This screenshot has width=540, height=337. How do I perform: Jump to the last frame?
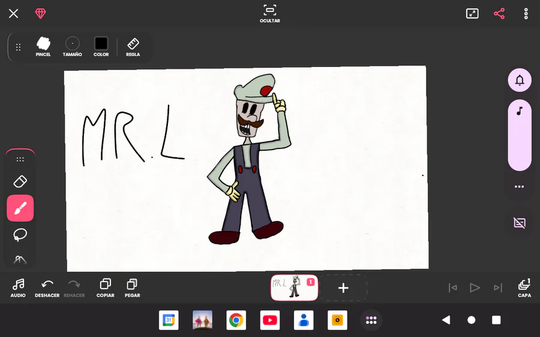click(498, 287)
